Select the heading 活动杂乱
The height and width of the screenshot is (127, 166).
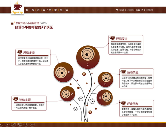click(x=133, y=72)
